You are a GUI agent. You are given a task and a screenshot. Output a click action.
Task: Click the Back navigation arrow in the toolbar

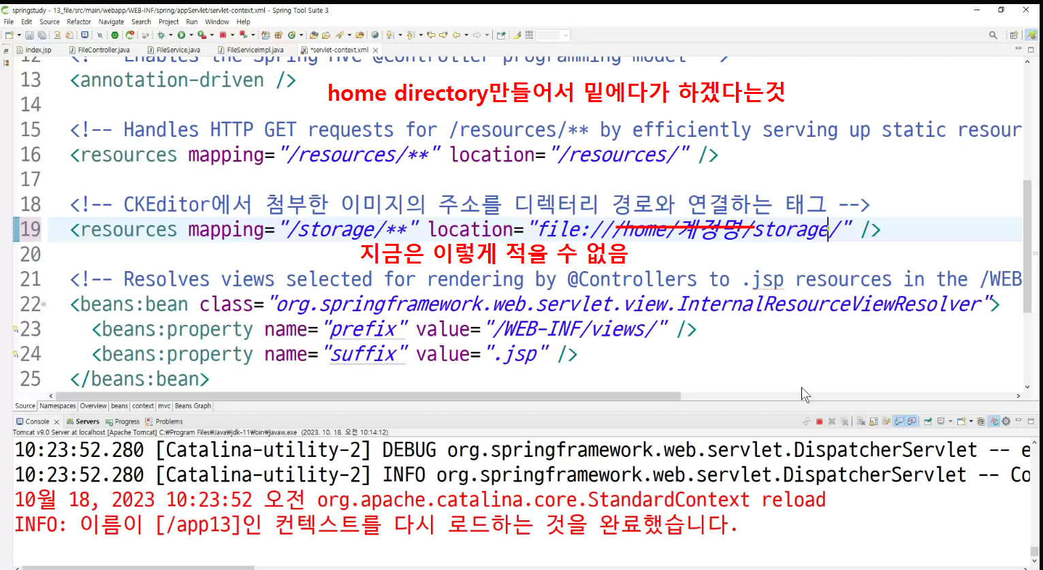456,35
